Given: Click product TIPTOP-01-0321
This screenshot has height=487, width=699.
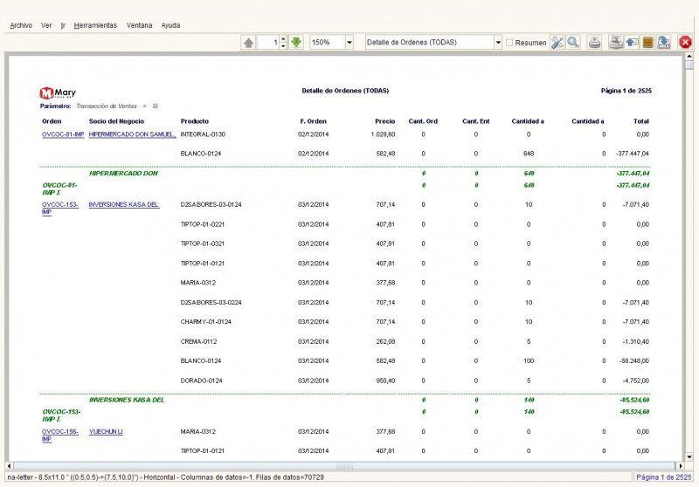Looking at the screenshot, I should click(203, 244).
